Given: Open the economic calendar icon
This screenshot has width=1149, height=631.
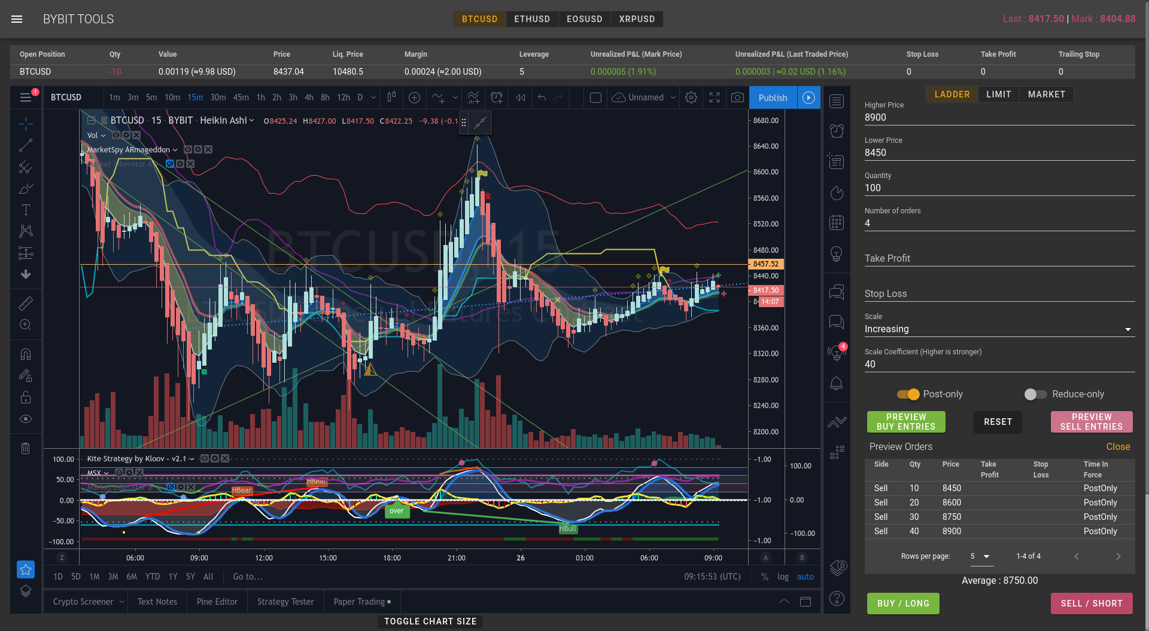Looking at the screenshot, I should coord(837,223).
